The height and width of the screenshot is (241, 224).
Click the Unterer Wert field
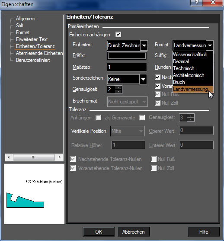coord(196,145)
